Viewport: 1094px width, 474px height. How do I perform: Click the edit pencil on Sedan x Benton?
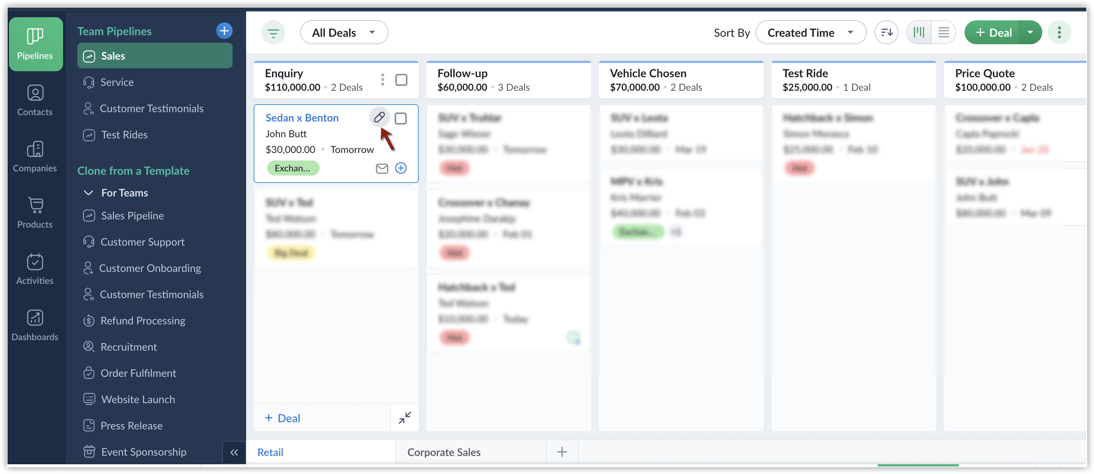coord(379,117)
